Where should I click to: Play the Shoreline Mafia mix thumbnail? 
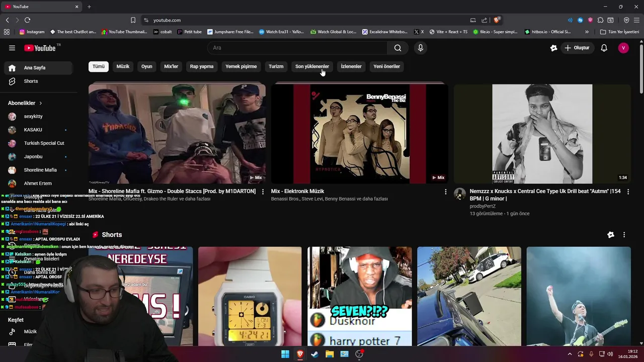(x=177, y=134)
